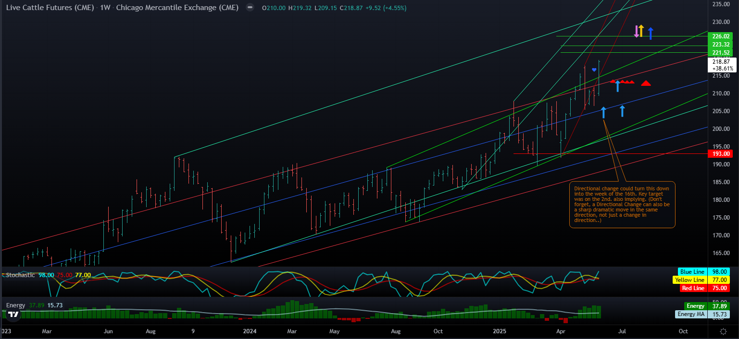Click the 230.00 price scale tick

click(x=721, y=22)
